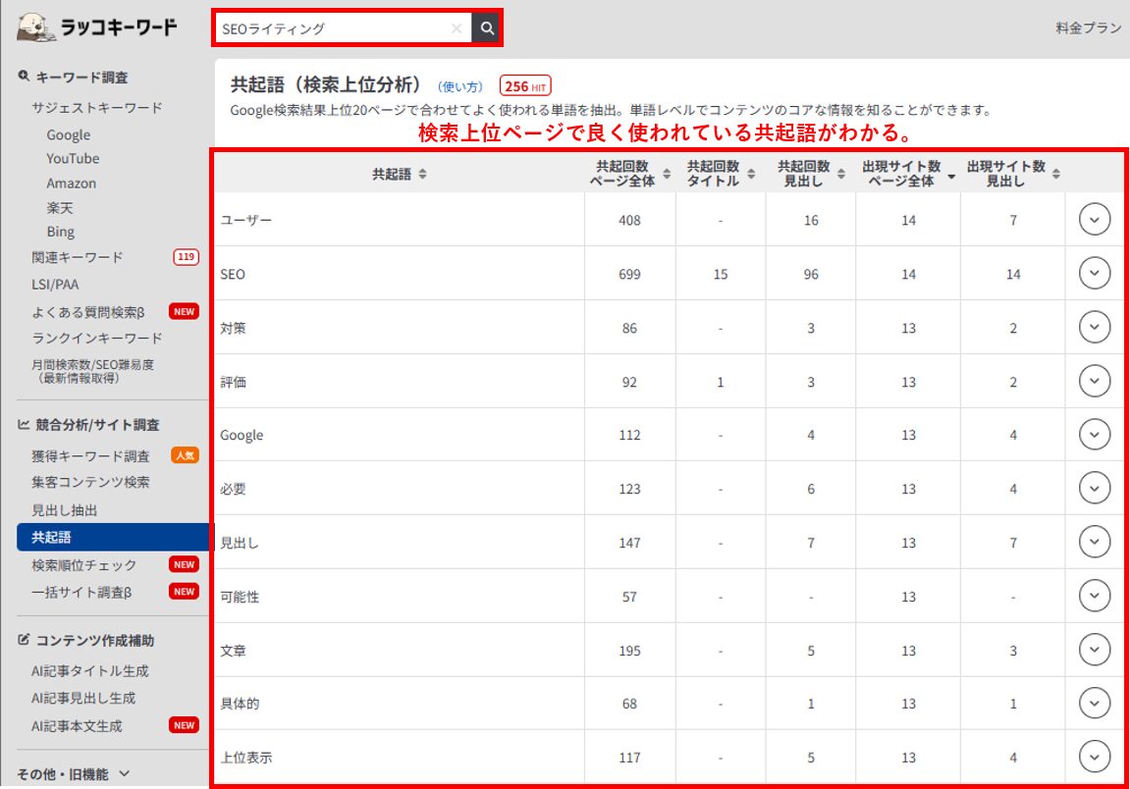Select the highlighted 共起語 menu item

pos(114,537)
